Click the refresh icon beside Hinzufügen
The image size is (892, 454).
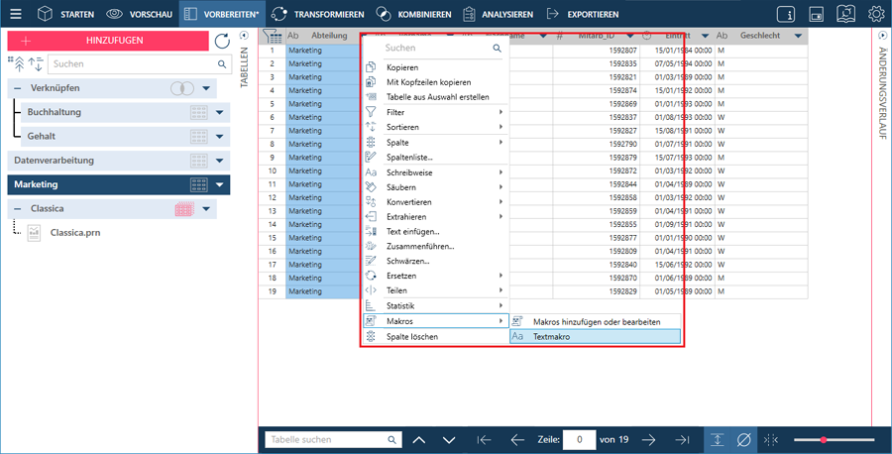click(x=222, y=41)
